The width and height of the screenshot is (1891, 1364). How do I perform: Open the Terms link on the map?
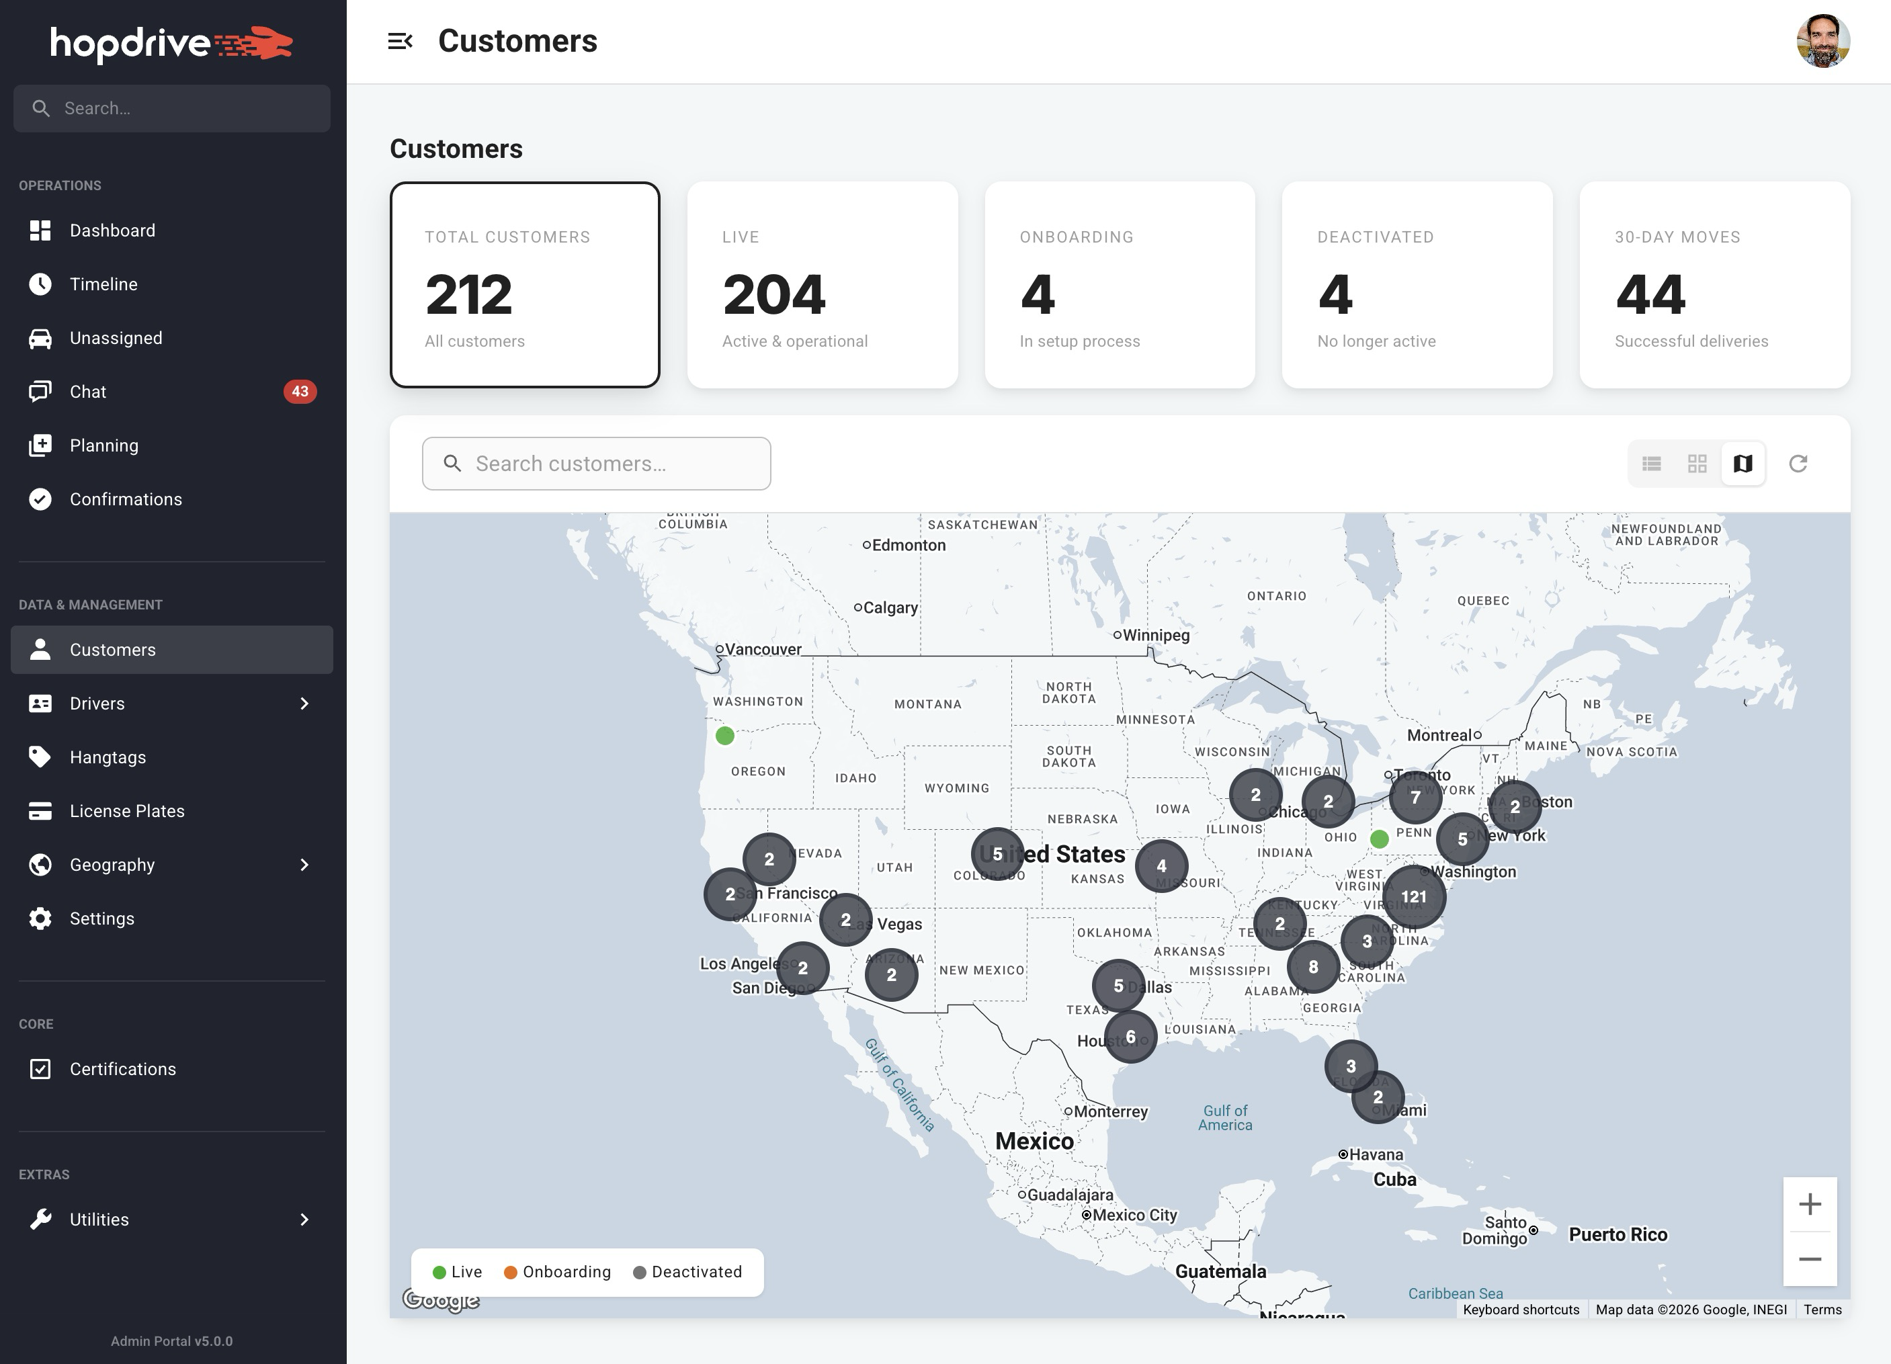tap(1822, 1309)
